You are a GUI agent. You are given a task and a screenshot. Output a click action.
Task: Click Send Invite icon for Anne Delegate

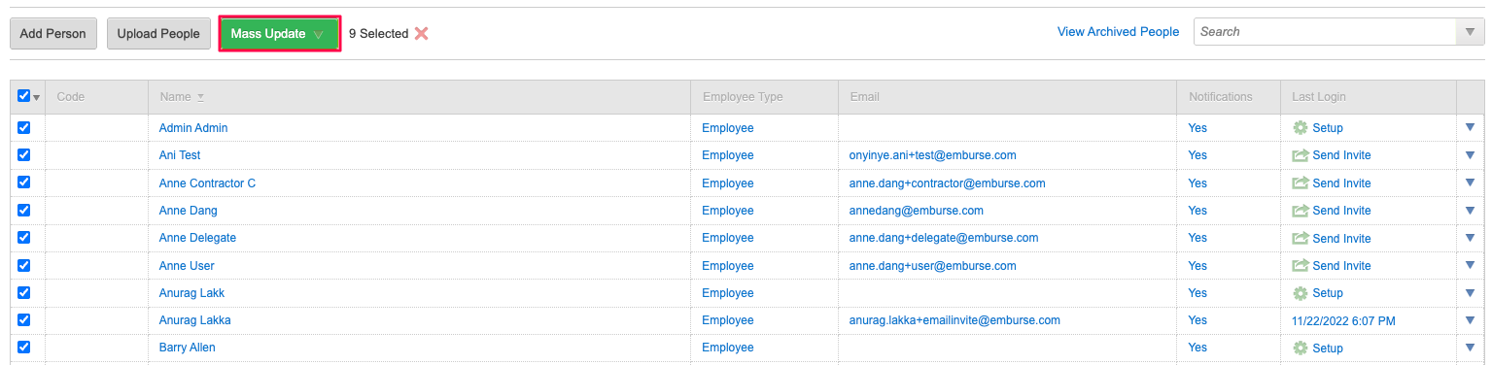pos(1300,238)
